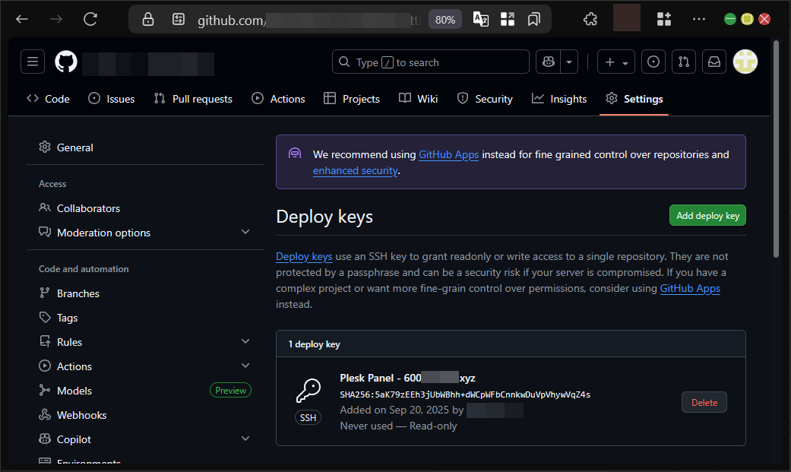The width and height of the screenshot is (791, 472).
Task: Open Copilot chat icon in header
Action: point(548,62)
